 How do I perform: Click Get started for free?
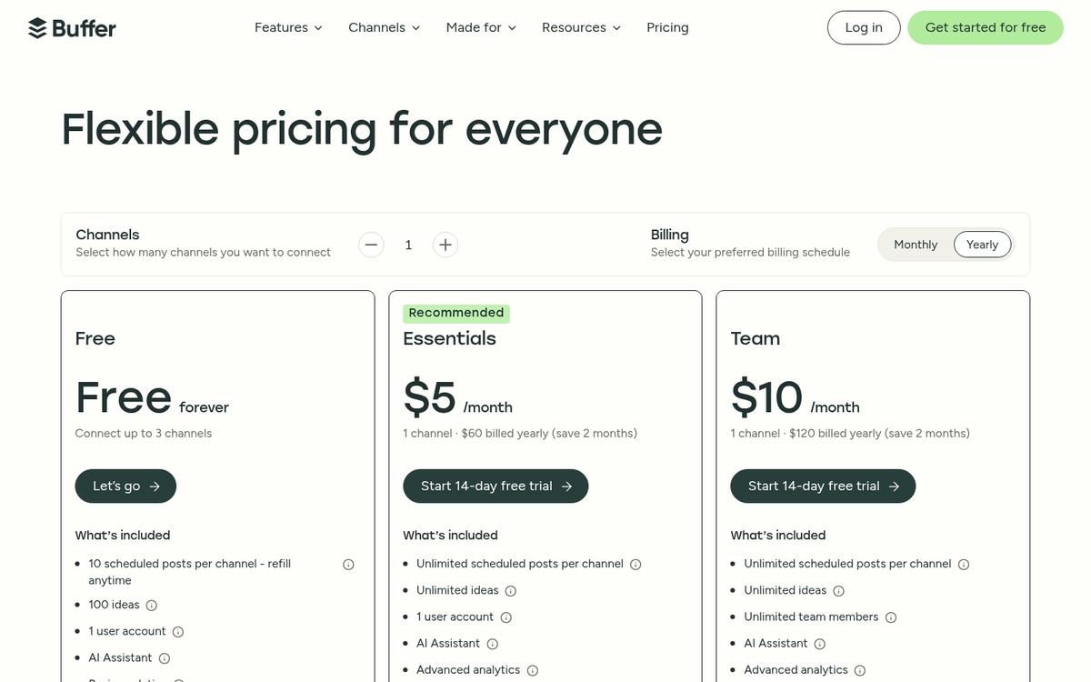tap(986, 27)
